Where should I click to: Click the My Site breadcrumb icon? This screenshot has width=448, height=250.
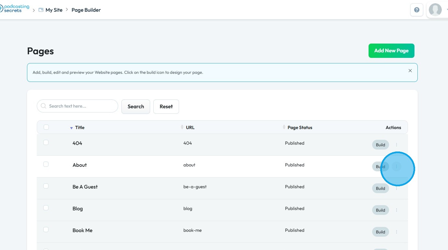click(41, 10)
